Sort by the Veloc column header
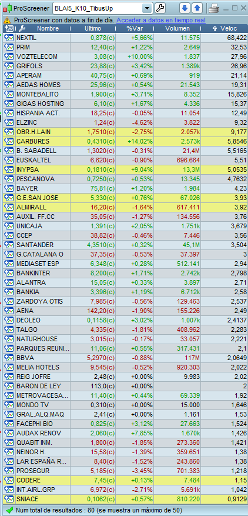The image size is (248, 516). (x=224, y=29)
